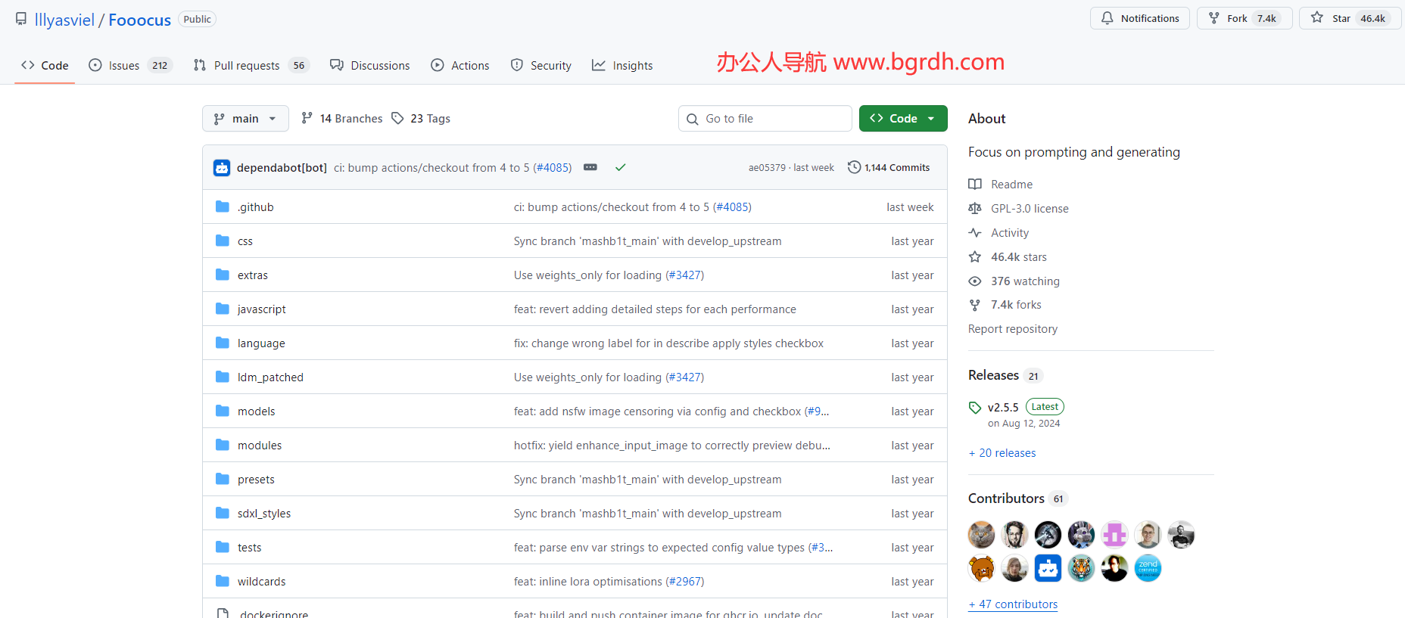Click the branches icon beside 14 Branches

[307, 118]
